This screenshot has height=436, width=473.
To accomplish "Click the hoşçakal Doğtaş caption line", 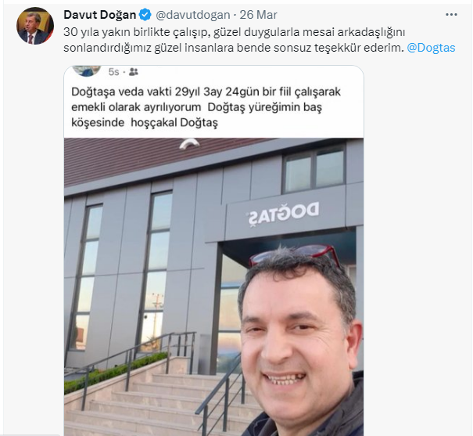I will coord(174,123).
